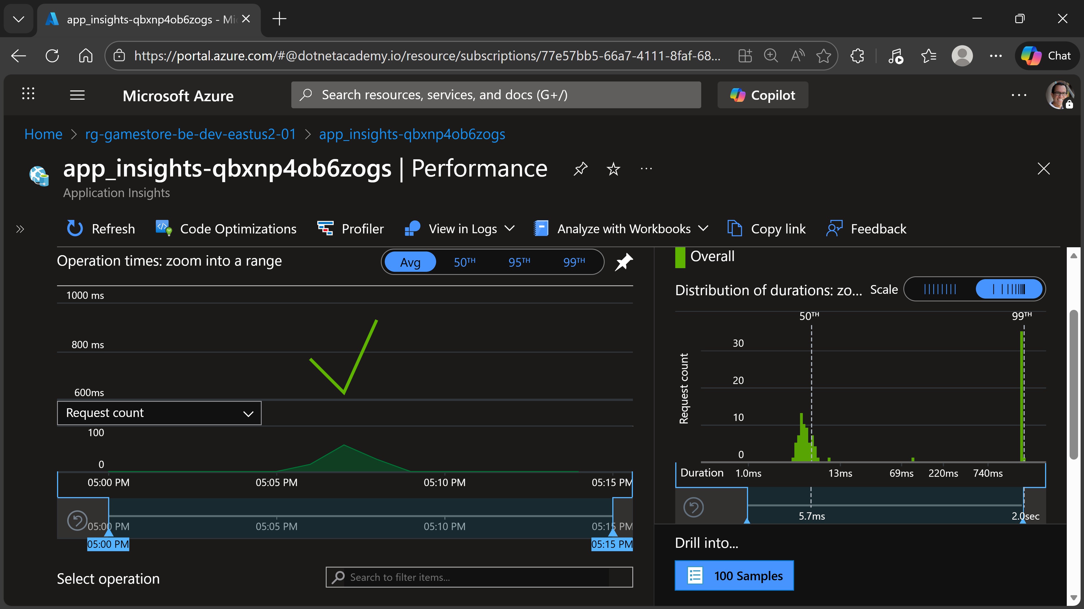This screenshot has width=1084, height=609.
Task: Select the 50th percentile toggle
Action: coord(465,262)
